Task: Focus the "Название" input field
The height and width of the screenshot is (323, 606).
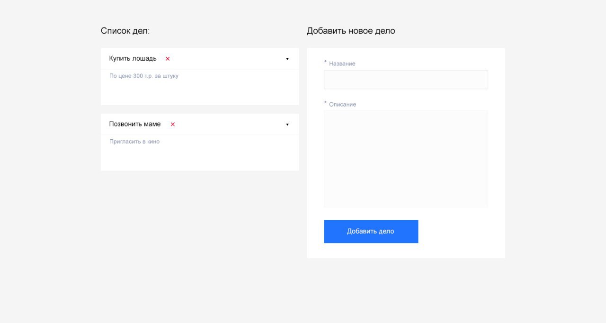Action: tap(406, 80)
